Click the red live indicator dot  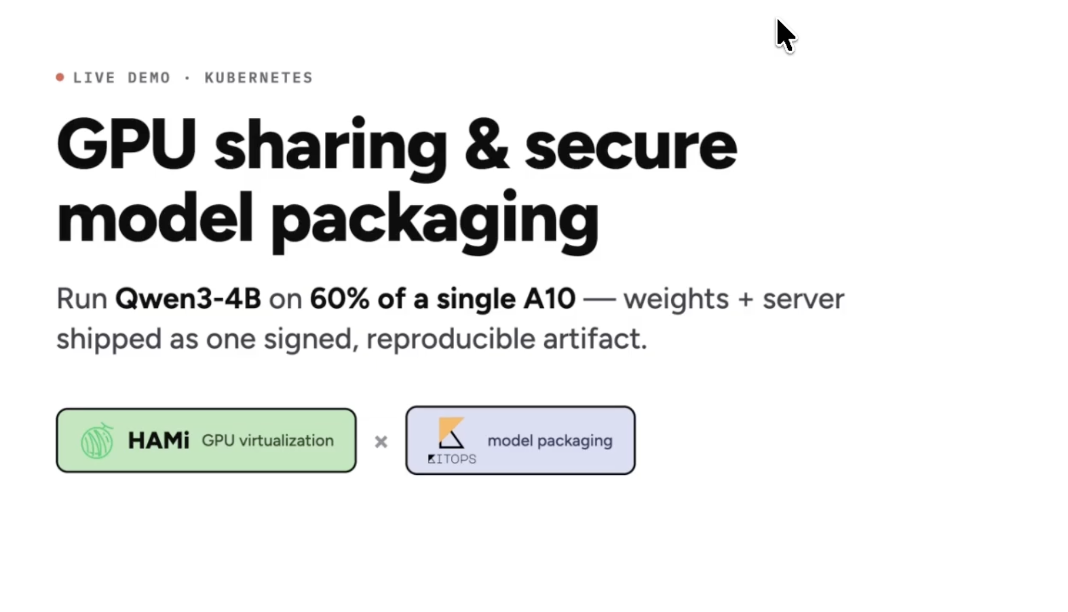(60, 77)
